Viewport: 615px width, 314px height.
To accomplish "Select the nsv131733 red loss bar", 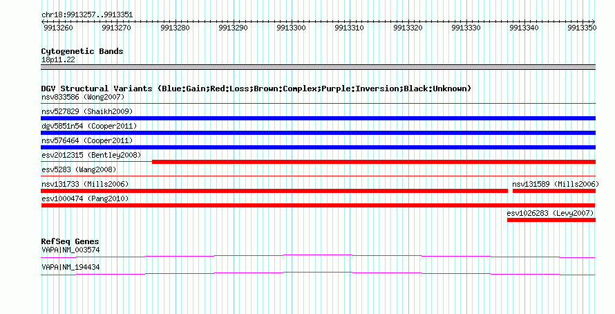I will pos(274,191).
